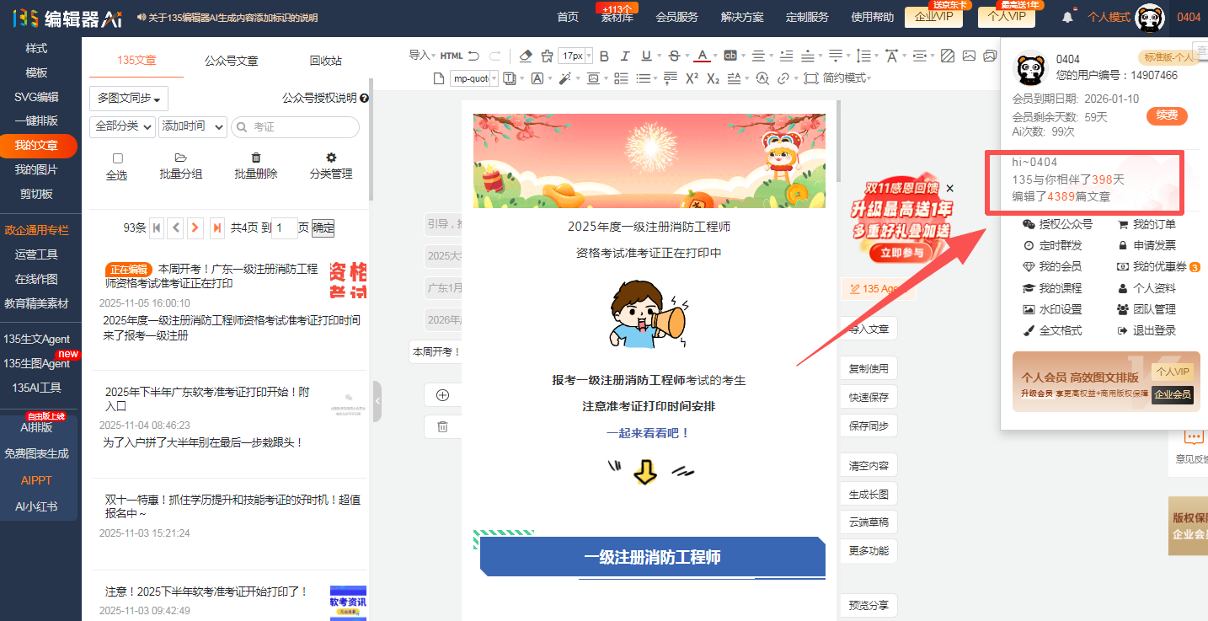Open 素材库 in the top navigation
This screenshot has height=621, width=1208.
point(617,17)
